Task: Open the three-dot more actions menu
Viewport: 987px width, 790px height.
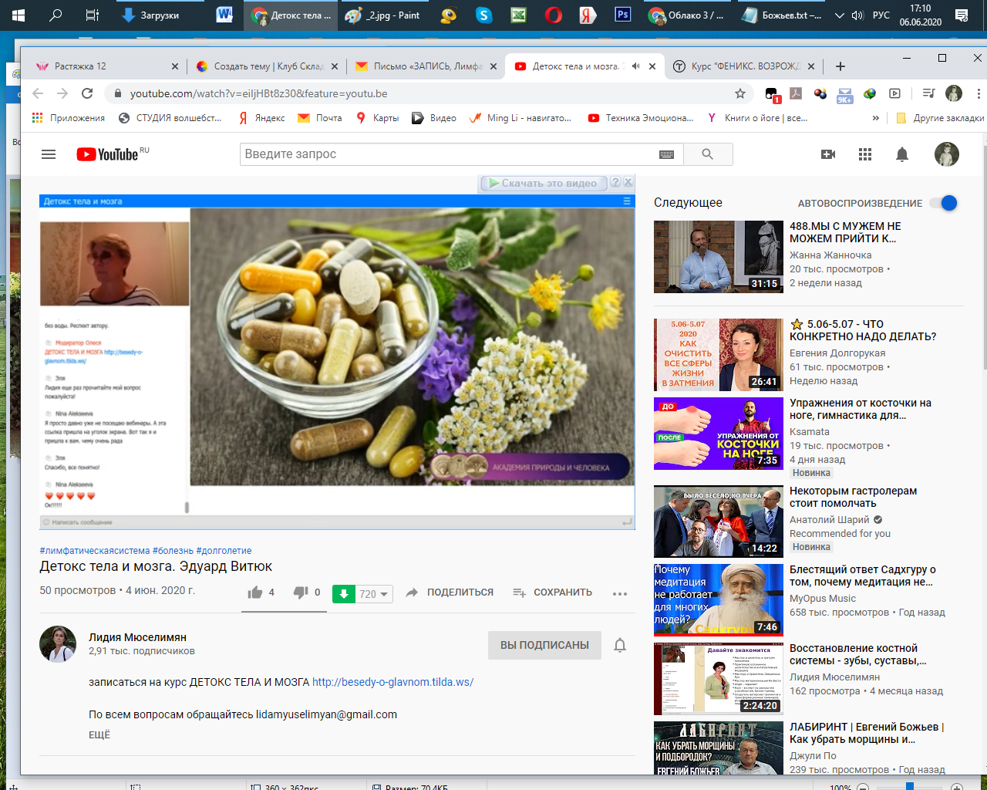Action: click(620, 593)
